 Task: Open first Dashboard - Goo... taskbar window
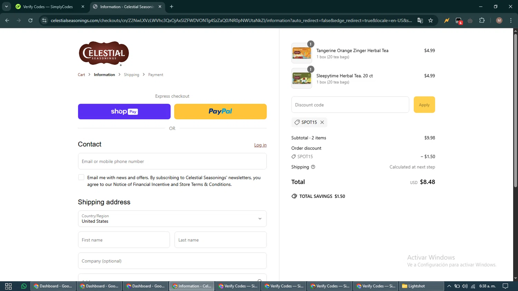click(x=53, y=286)
